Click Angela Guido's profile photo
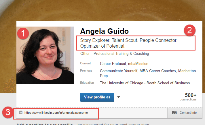The image size is (205, 125). click(45, 55)
